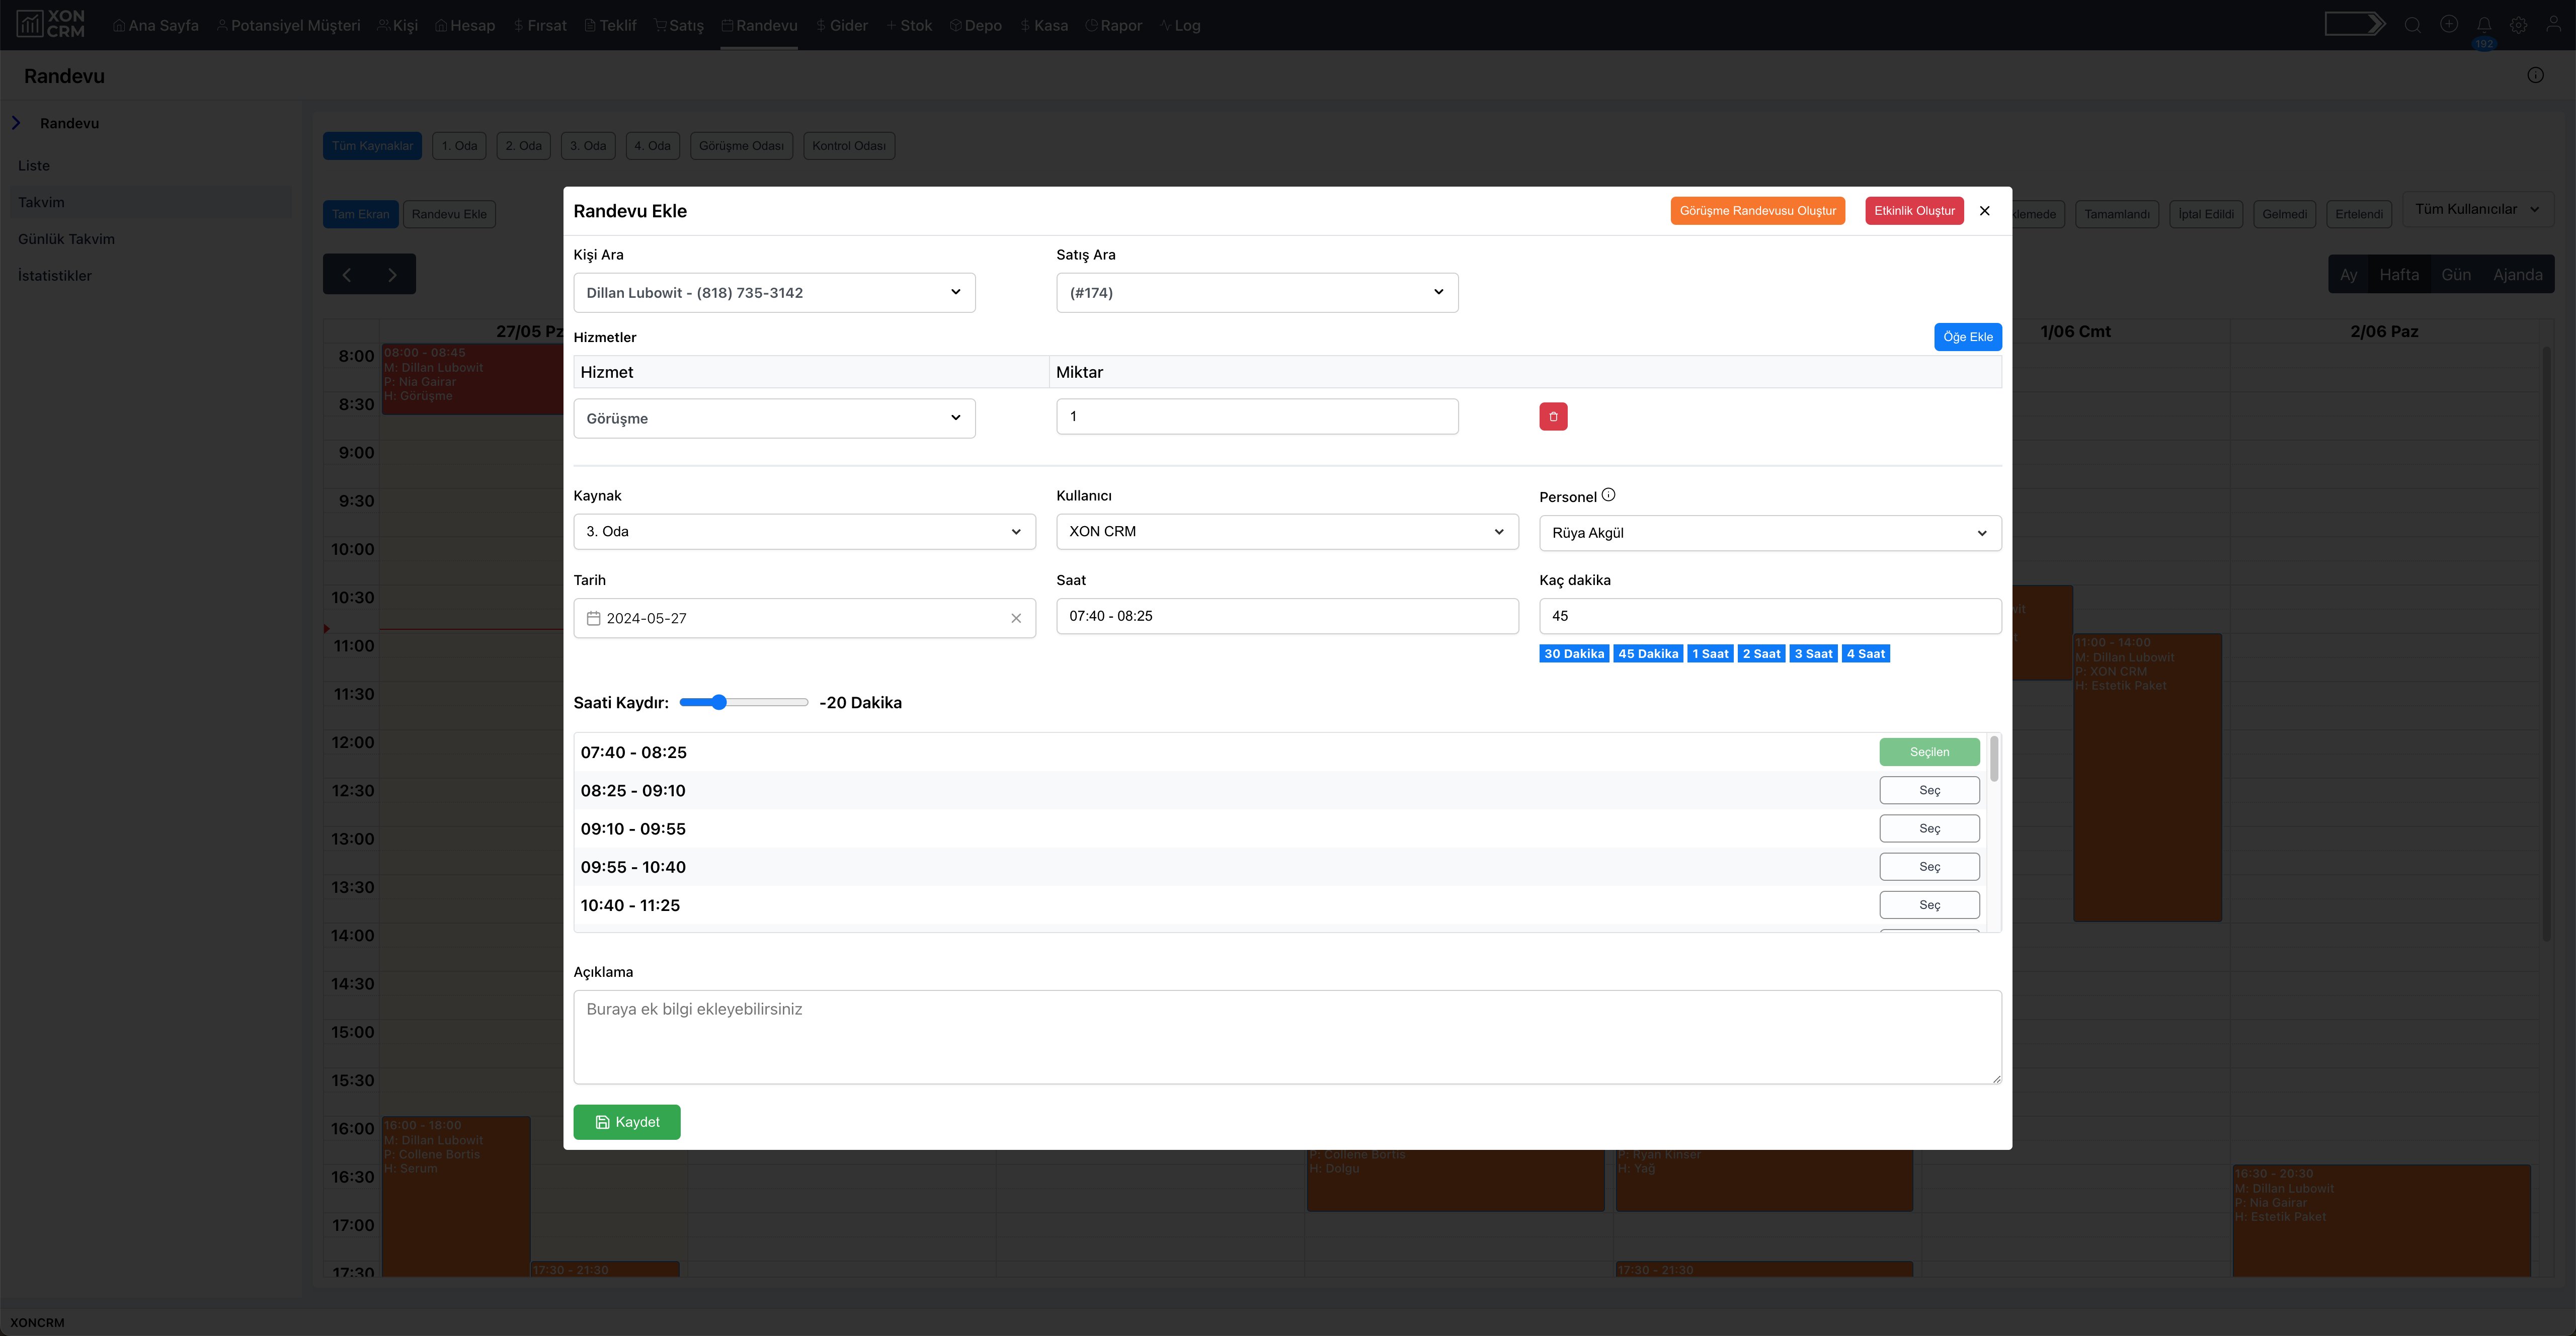The height and width of the screenshot is (1336, 2576).
Task: Click the Personel info icon
Action: (1608, 495)
